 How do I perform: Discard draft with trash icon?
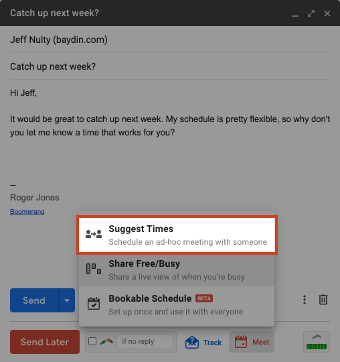coord(323,300)
